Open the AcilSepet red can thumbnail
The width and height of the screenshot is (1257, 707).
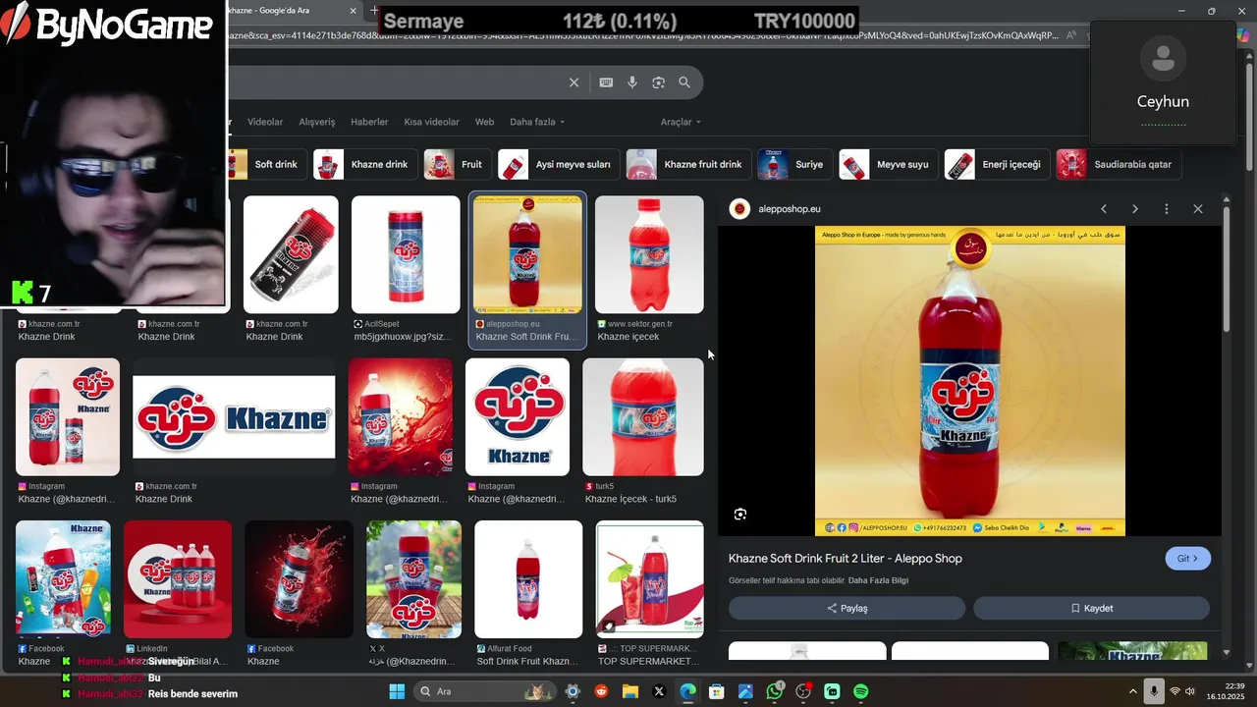pos(406,254)
